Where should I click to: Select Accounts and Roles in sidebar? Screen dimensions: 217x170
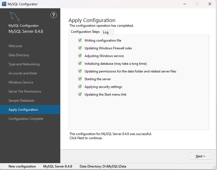[23, 73]
